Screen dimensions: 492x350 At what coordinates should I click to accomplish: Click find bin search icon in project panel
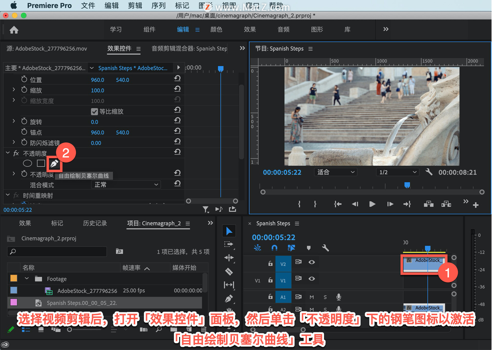point(119,251)
